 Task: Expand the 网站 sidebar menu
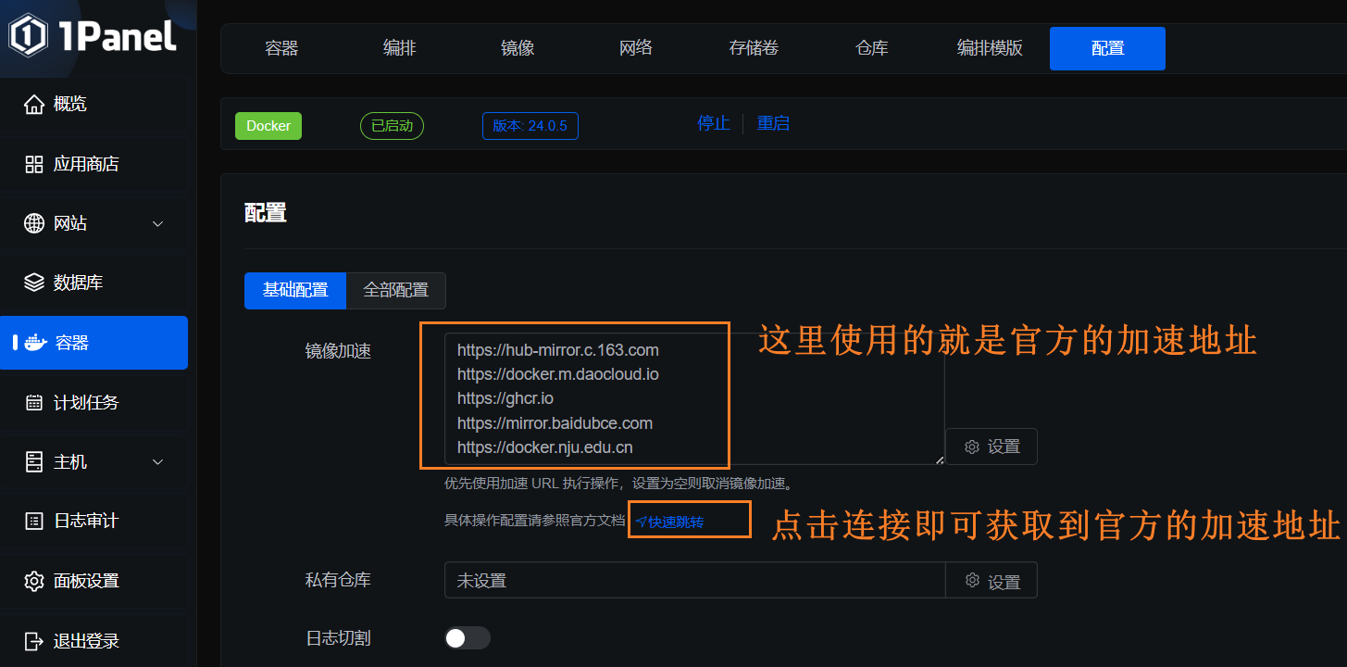(x=157, y=222)
